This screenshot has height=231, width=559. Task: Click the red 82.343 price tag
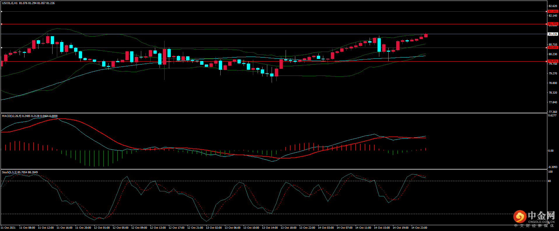[x=553, y=11]
